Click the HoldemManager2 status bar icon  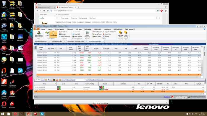[180, 97]
